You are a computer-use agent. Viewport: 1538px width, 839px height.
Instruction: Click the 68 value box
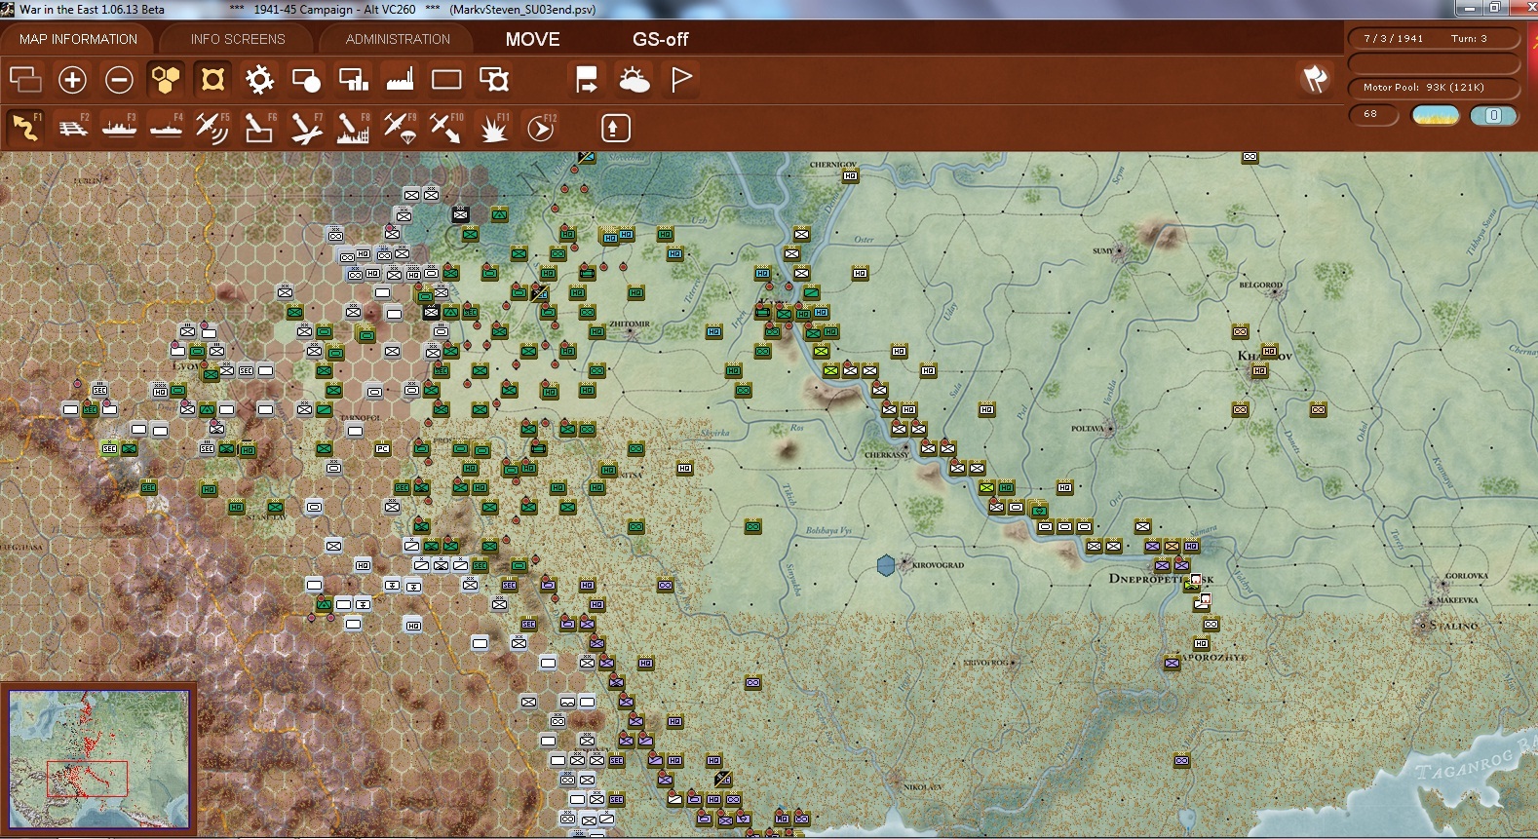point(1373,115)
